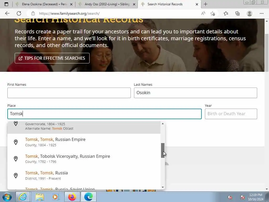269x202 pixels.
Task: Choose Tomsk, Tomsk, Russia district
Action: 84,175
